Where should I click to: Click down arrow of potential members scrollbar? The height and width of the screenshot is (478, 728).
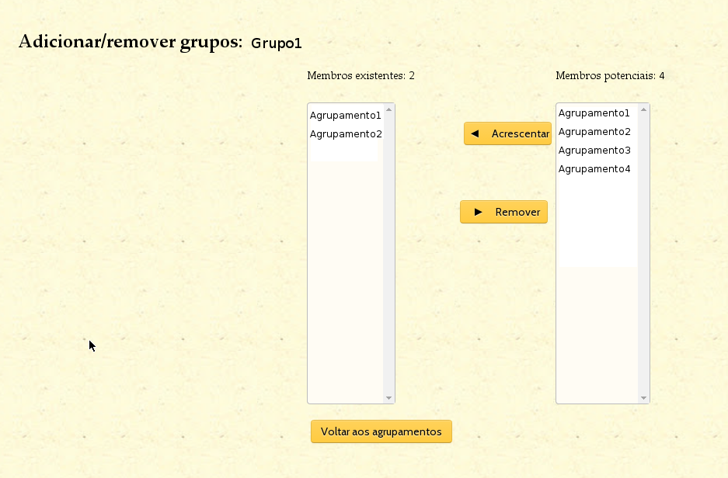643,398
